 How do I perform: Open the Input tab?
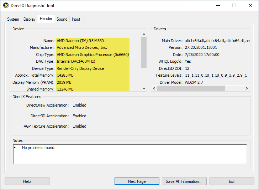coord(76,19)
